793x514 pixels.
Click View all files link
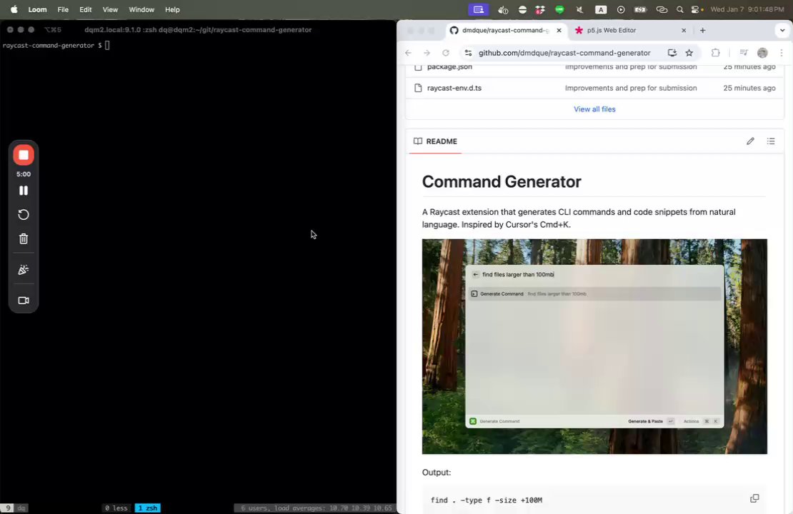click(x=594, y=109)
